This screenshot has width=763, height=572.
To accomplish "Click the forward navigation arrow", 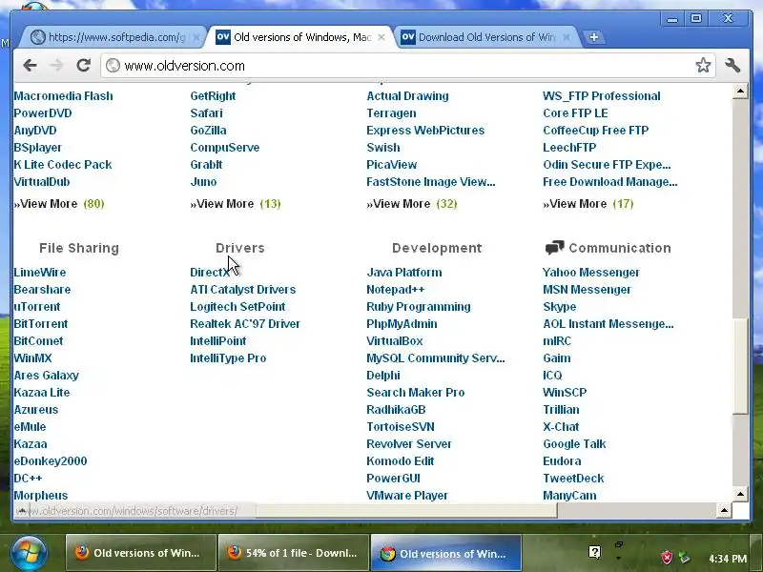I will 56,65.
